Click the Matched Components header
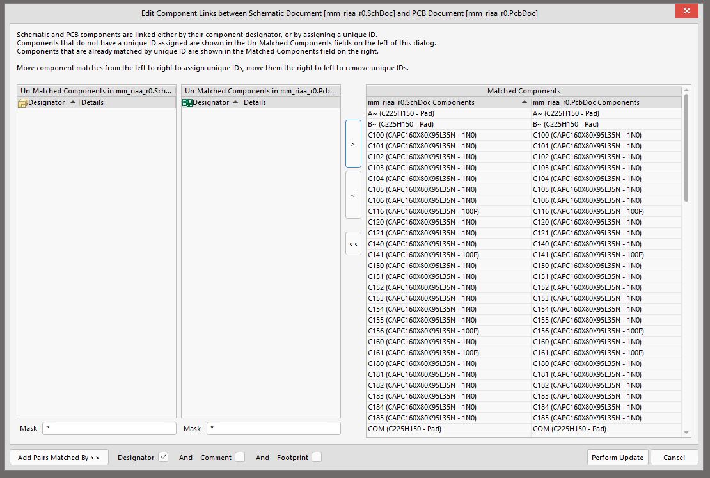Viewport: 710px width, 478px height. [x=523, y=91]
